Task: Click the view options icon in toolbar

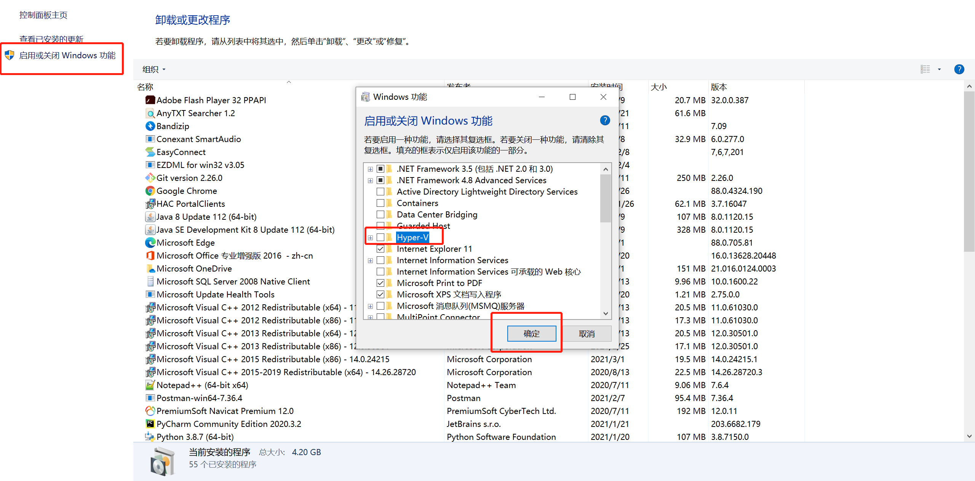Action: [925, 69]
